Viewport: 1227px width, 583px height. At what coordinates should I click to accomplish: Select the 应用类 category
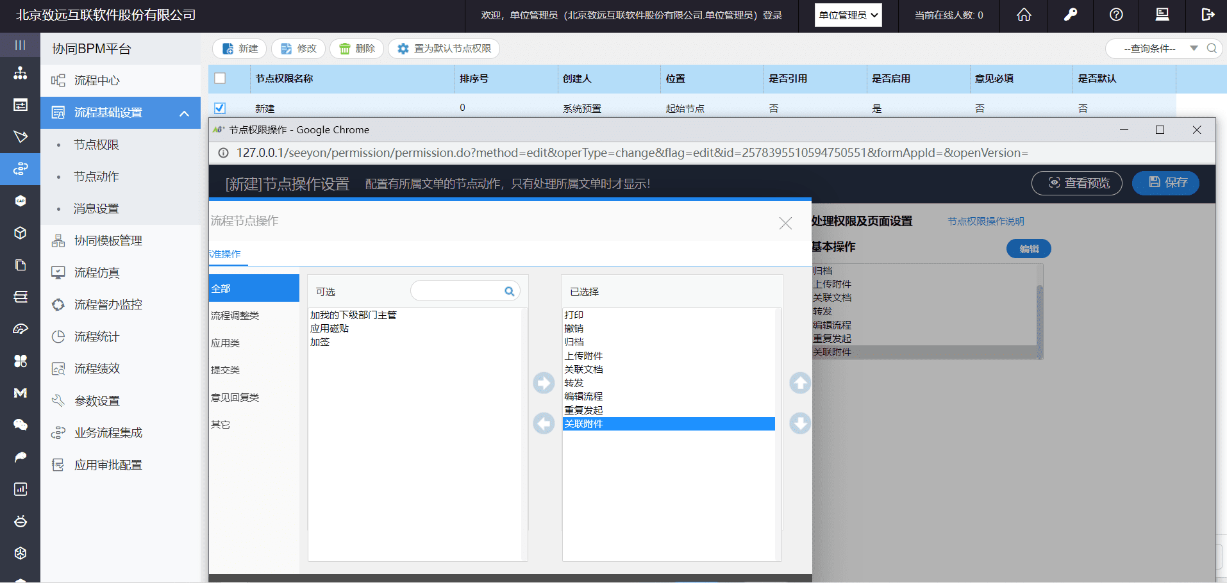[x=254, y=343]
